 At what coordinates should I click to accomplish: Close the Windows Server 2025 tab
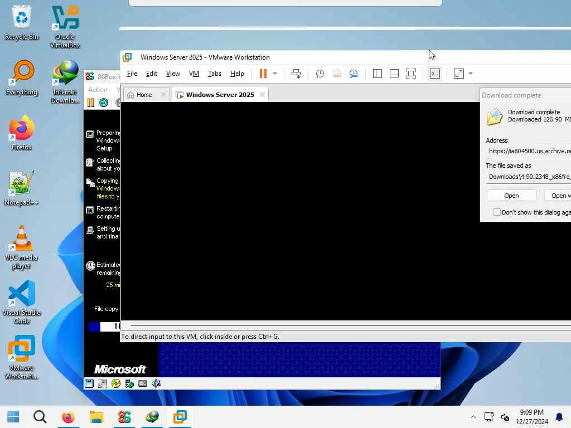pos(262,95)
